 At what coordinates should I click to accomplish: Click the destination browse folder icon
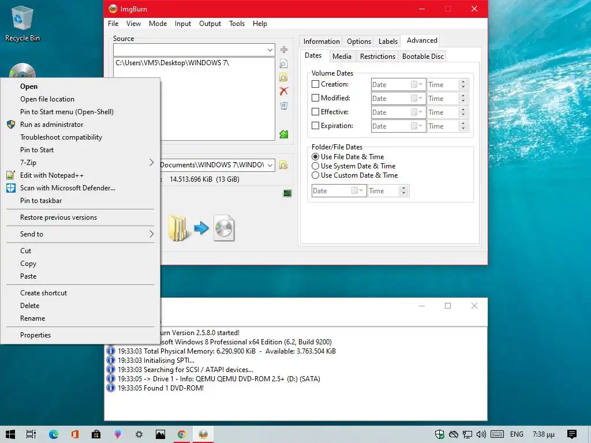pos(283,165)
